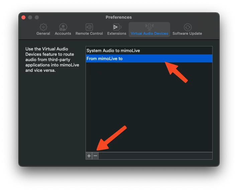Open the Remote Control preferences tab
Screen dimensions: 238x191
point(89,30)
